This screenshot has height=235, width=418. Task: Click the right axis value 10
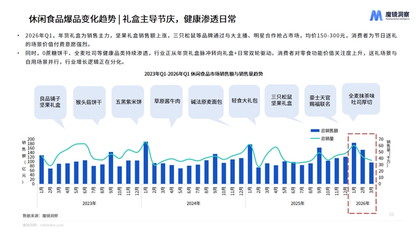pyautogui.click(x=381, y=178)
